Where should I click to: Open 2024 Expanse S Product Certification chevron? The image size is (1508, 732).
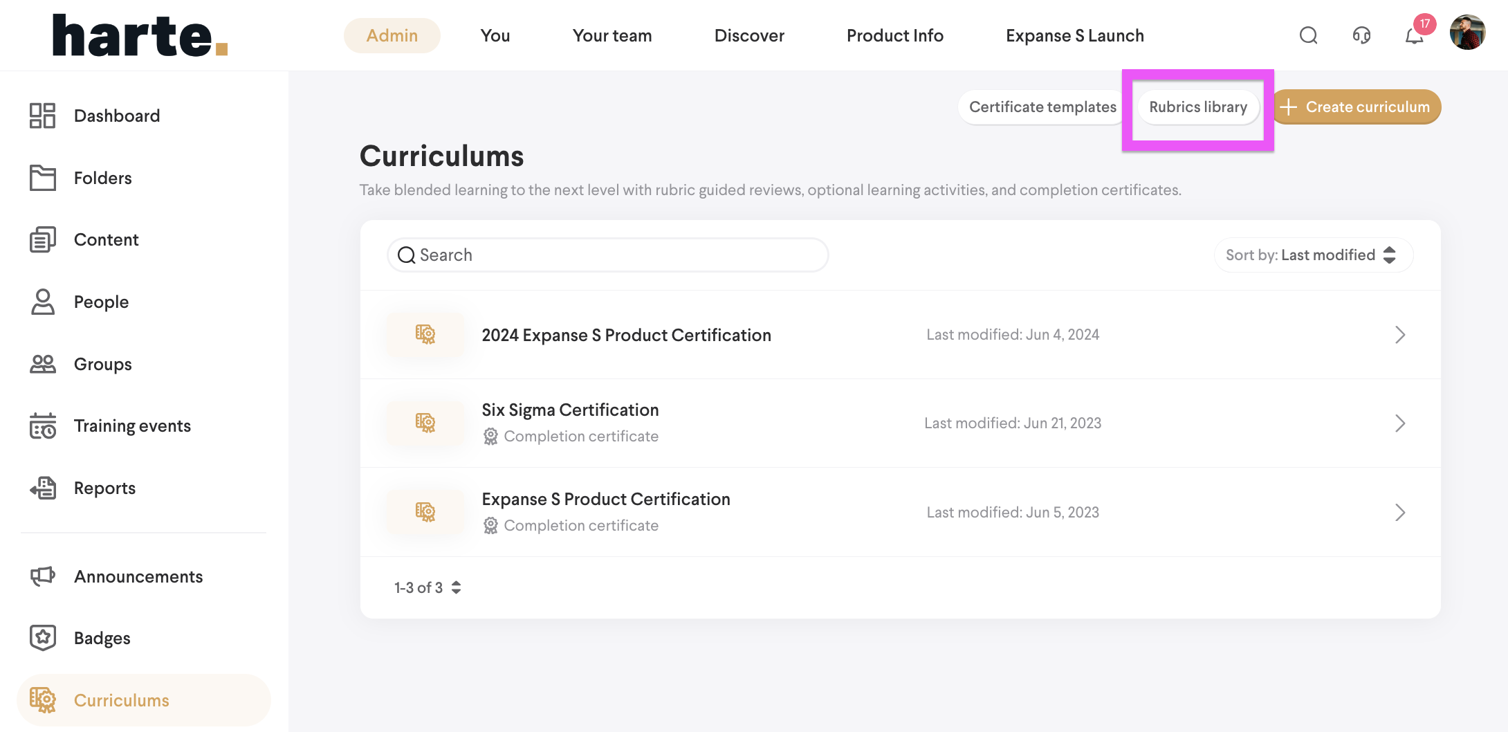point(1400,335)
